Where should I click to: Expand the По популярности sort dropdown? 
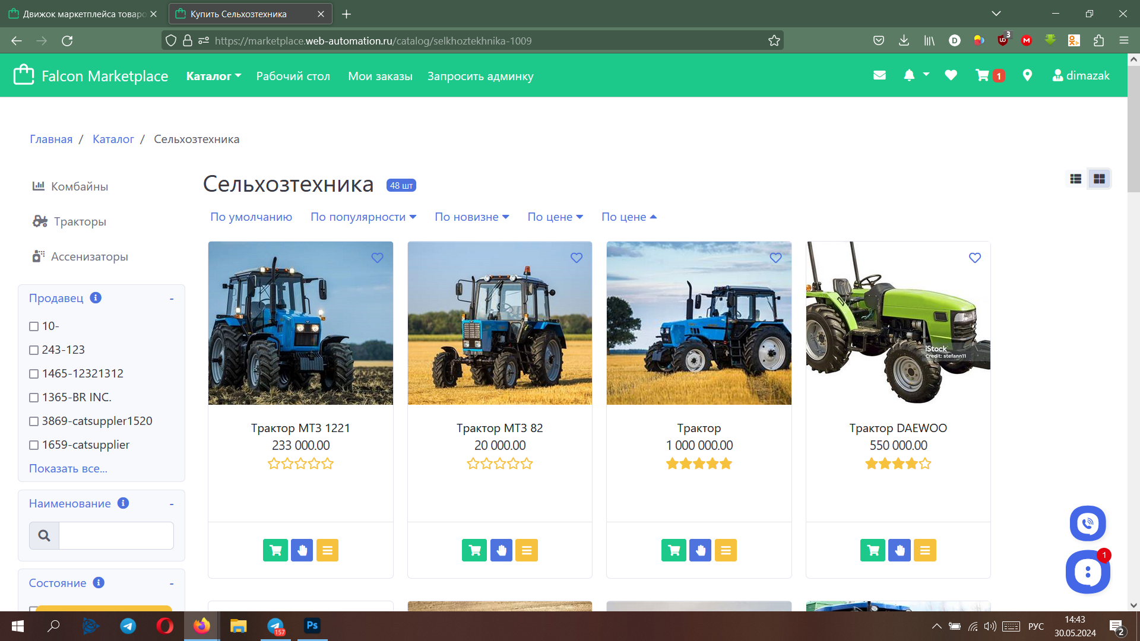pyautogui.click(x=363, y=217)
